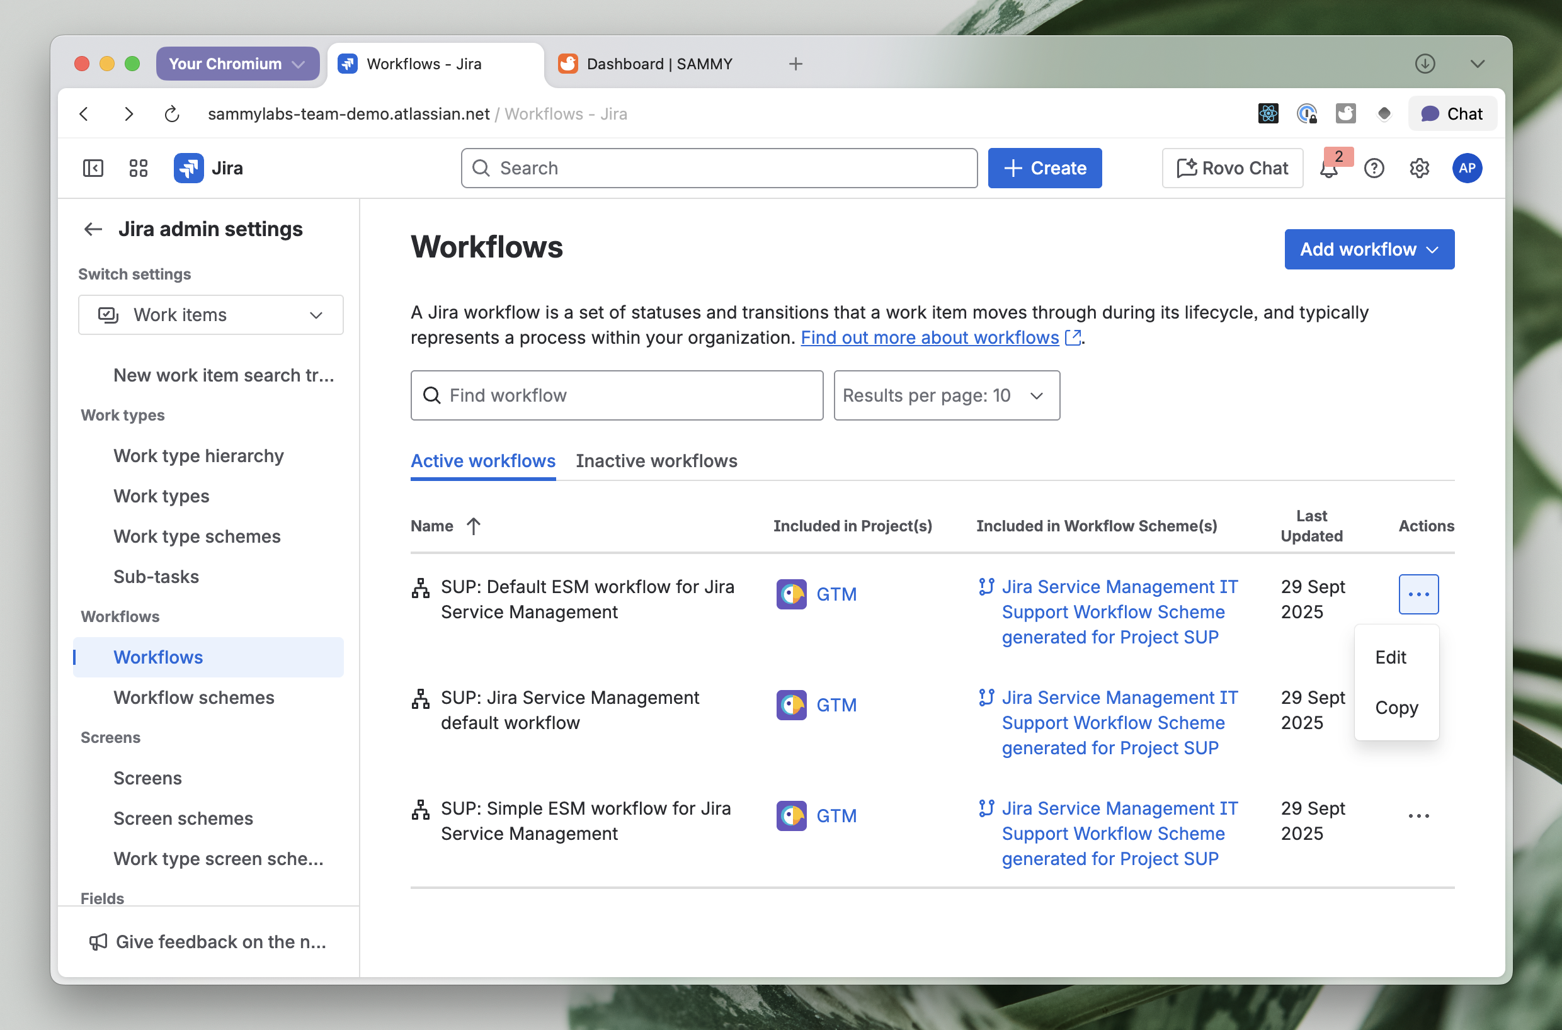This screenshot has height=1030, width=1562.
Task: Click the AP profile avatar
Action: pyautogui.click(x=1466, y=168)
